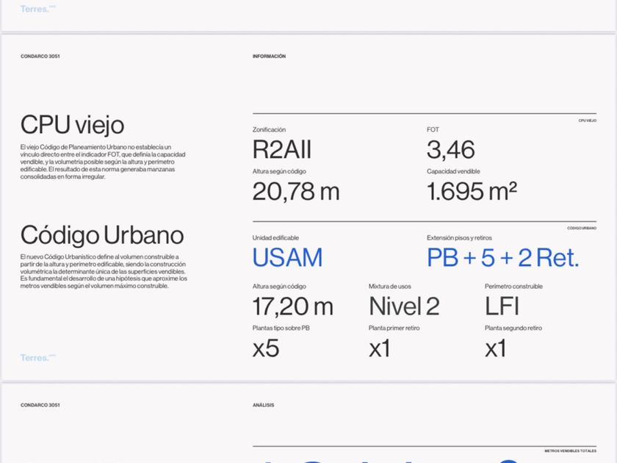Viewport: 617px width, 463px height.
Task: Click the blue PB + 5 + 2 Ret. text
Action: (502, 258)
